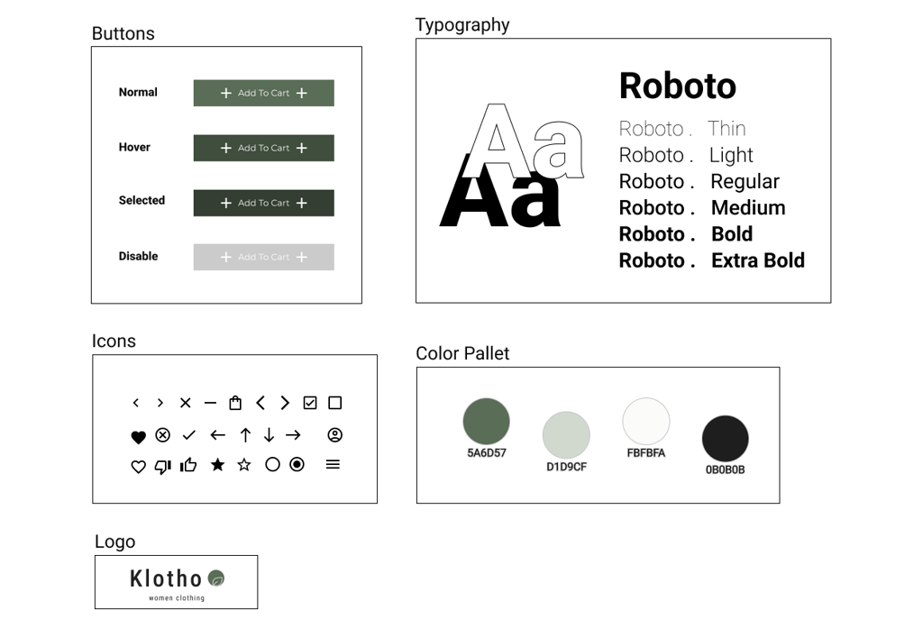This screenshot has height=619, width=923.
Task: Click the Klotho women clothing logo
Action: (x=176, y=582)
